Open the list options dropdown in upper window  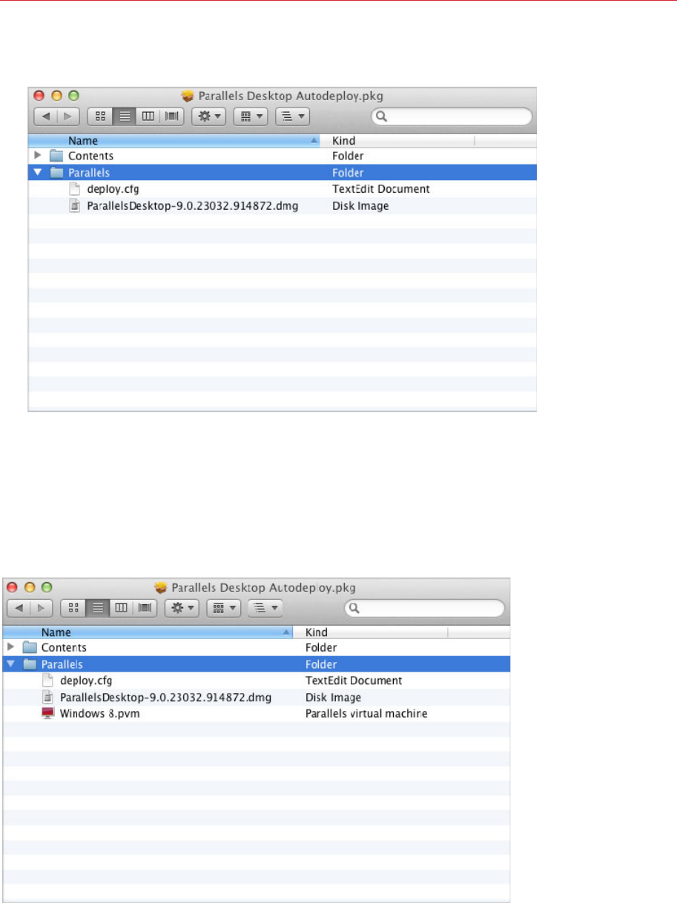tap(292, 116)
